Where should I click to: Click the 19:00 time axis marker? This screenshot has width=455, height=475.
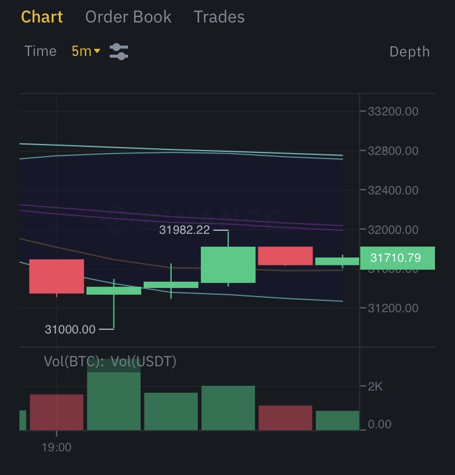[x=56, y=447]
